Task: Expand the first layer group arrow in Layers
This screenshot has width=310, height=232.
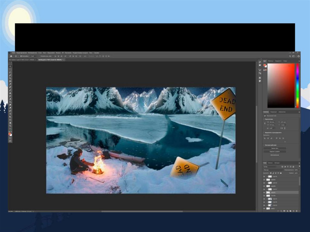Action: click(267, 176)
